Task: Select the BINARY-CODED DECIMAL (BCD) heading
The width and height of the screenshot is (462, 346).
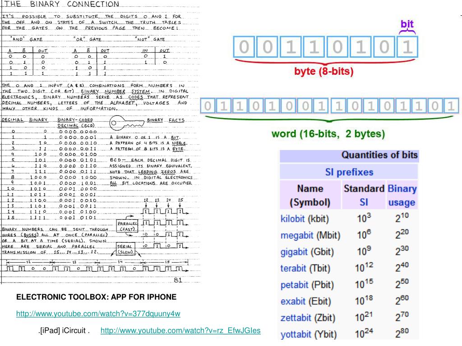Action: [75, 123]
